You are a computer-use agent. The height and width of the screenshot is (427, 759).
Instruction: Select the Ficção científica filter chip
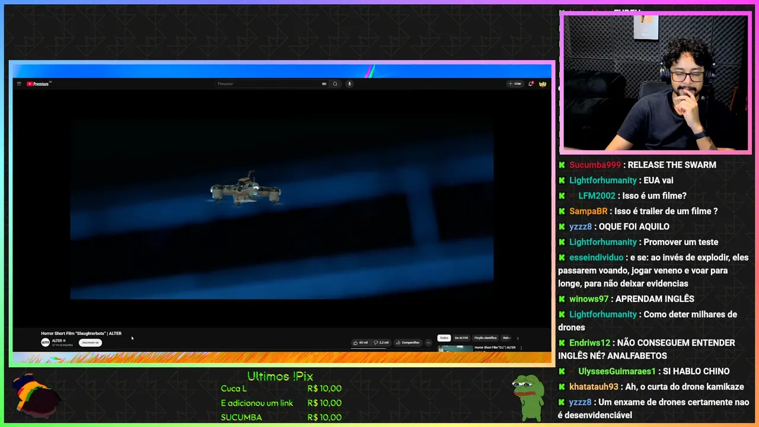486,338
